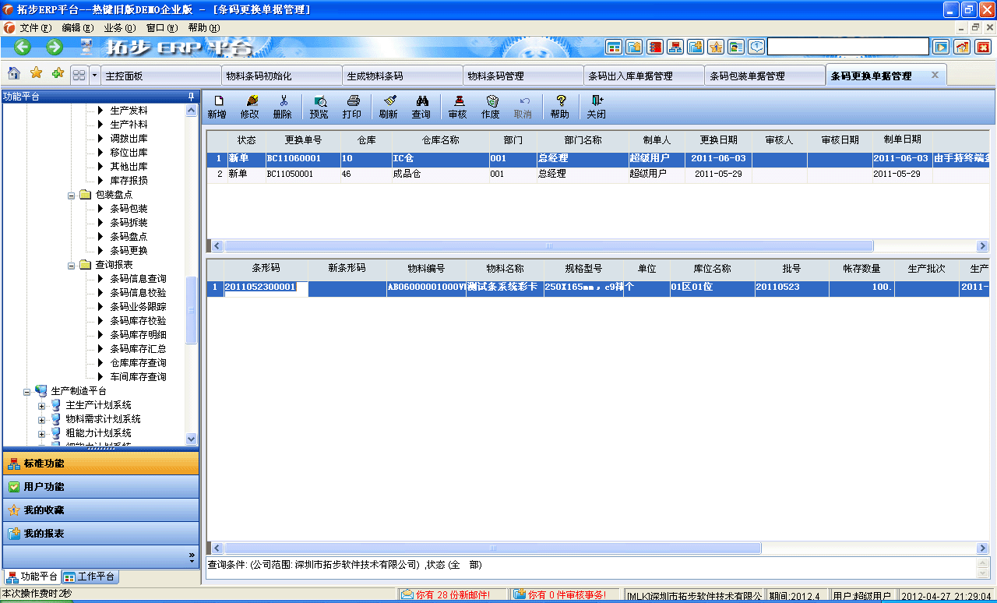Viewport: 997px width, 603px height.
Task: Refresh data with the 刷新 brush icon
Action: (390, 107)
